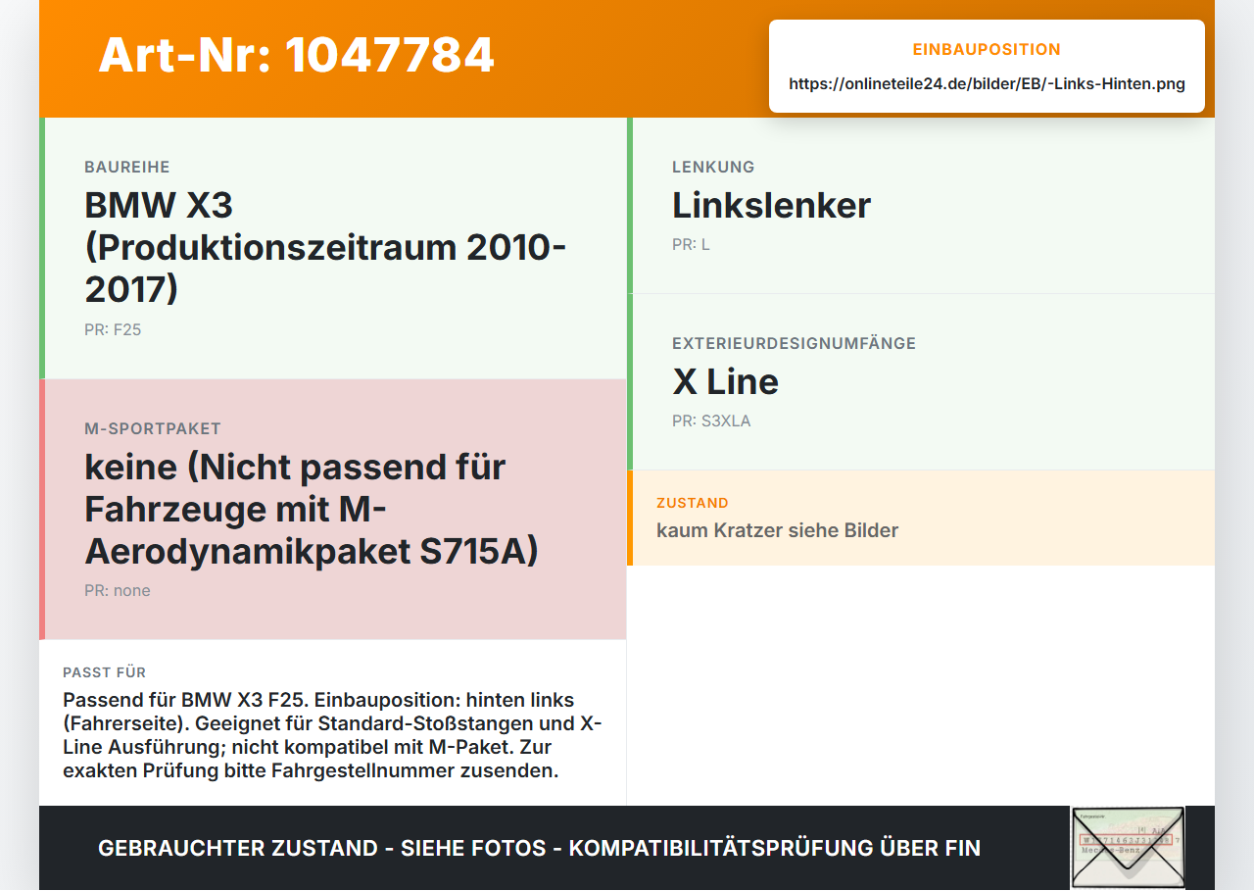Screen dimensions: 1254x891
Task: Click the PASST FÜR compatibility paragraph
Action: coord(333,735)
